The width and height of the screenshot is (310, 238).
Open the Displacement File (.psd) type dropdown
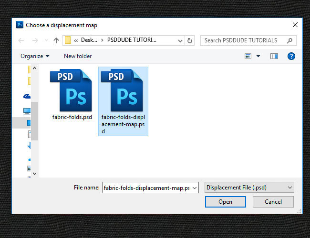(x=249, y=188)
